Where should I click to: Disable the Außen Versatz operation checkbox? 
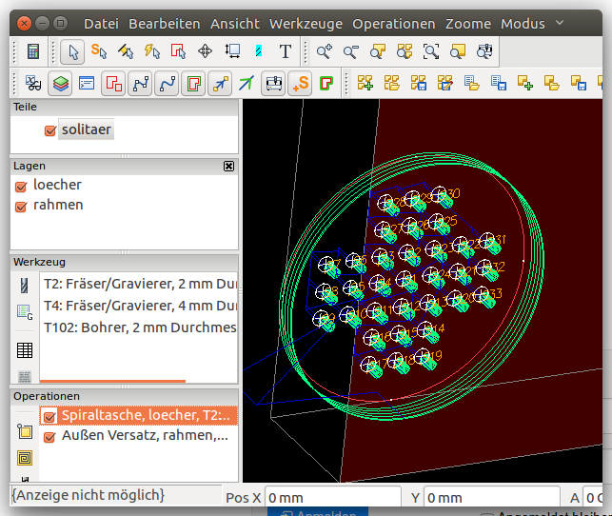point(50,437)
